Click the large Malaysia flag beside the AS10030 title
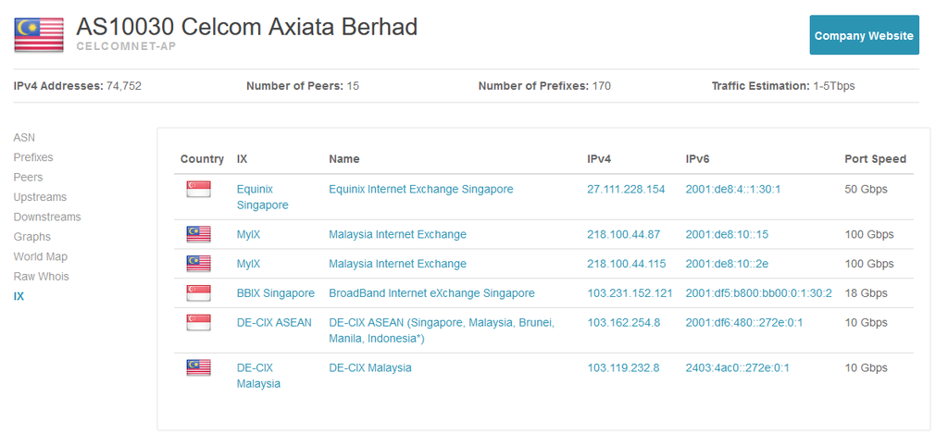Viewport: 948px width, 447px height. (39, 33)
